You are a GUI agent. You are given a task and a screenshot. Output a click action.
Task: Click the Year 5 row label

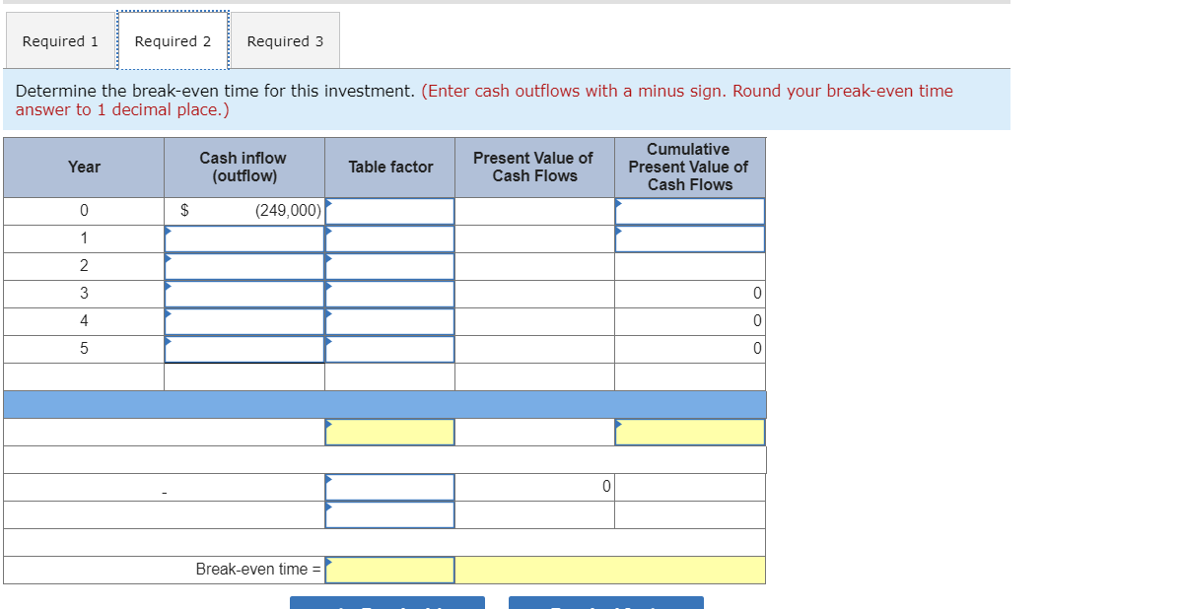[x=84, y=349]
